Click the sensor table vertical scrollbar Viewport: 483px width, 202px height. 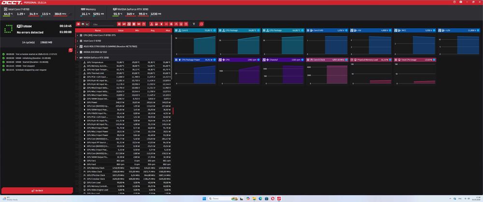[172, 58]
